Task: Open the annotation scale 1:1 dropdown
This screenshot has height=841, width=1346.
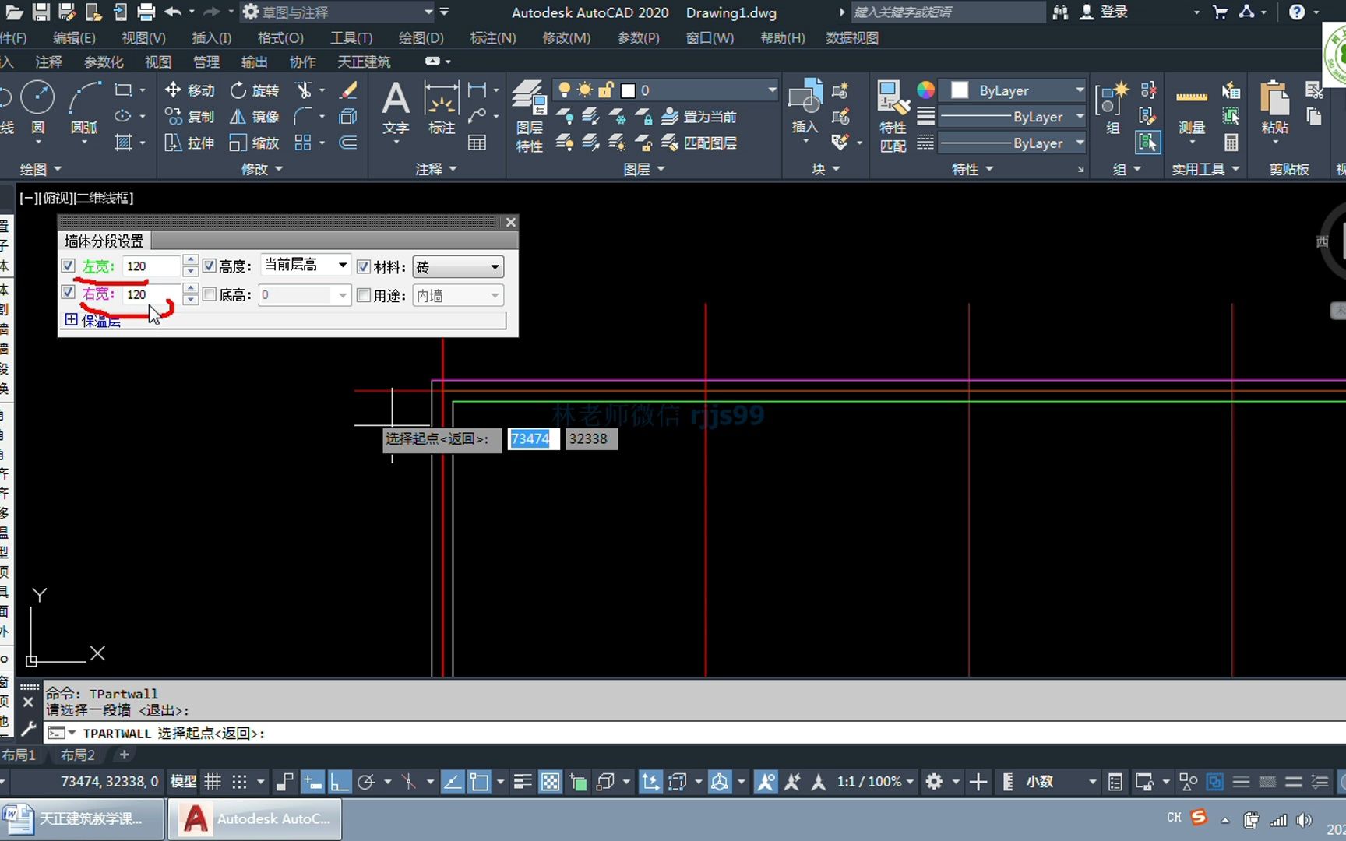Action: point(876,781)
